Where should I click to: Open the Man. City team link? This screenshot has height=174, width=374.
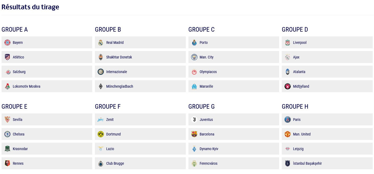[206, 57]
